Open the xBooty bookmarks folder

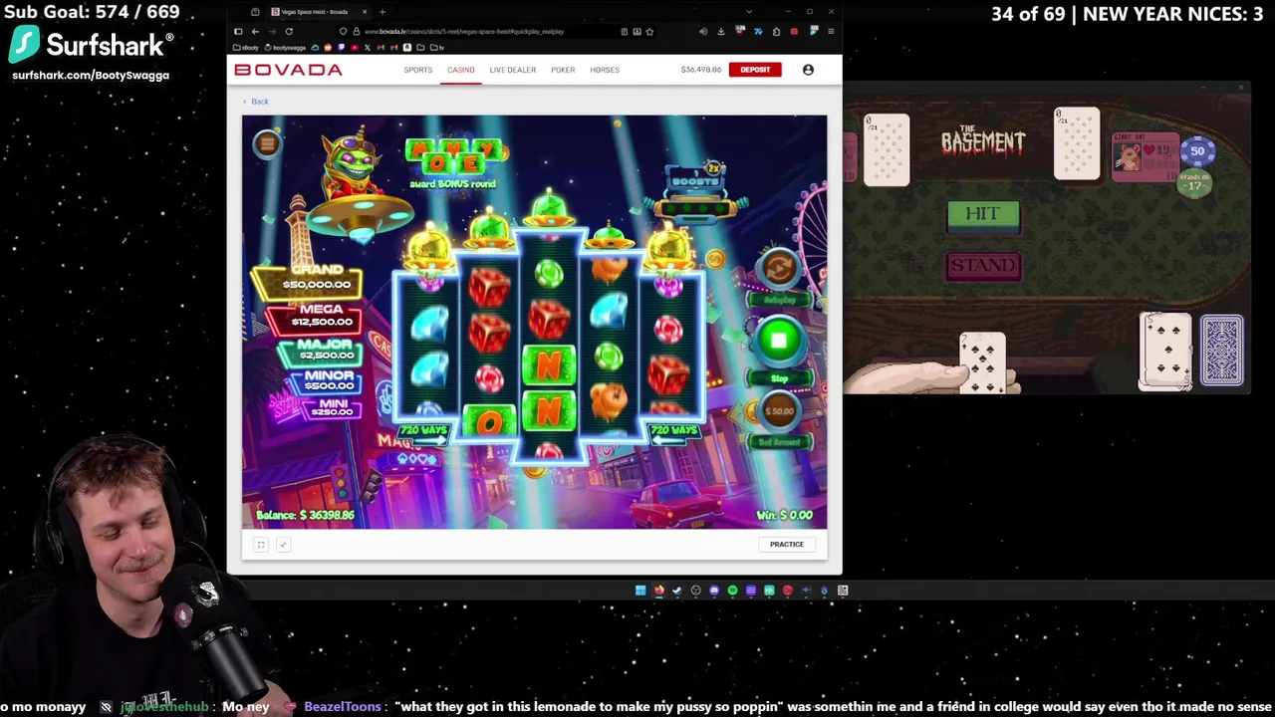pyautogui.click(x=247, y=47)
